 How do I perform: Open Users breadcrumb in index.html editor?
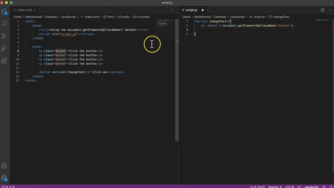(17, 17)
